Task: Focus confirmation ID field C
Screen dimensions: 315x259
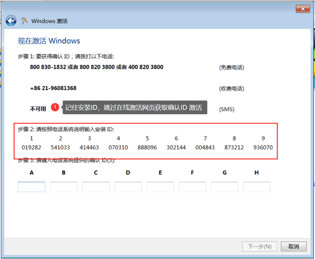Action: coord(96,187)
